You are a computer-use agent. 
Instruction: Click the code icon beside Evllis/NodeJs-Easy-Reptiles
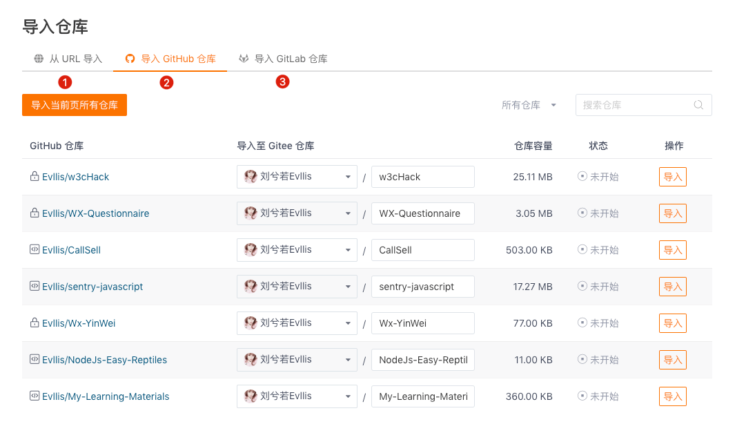pyautogui.click(x=35, y=359)
